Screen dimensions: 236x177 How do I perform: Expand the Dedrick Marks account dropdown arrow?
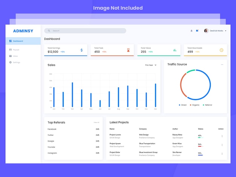225,31
